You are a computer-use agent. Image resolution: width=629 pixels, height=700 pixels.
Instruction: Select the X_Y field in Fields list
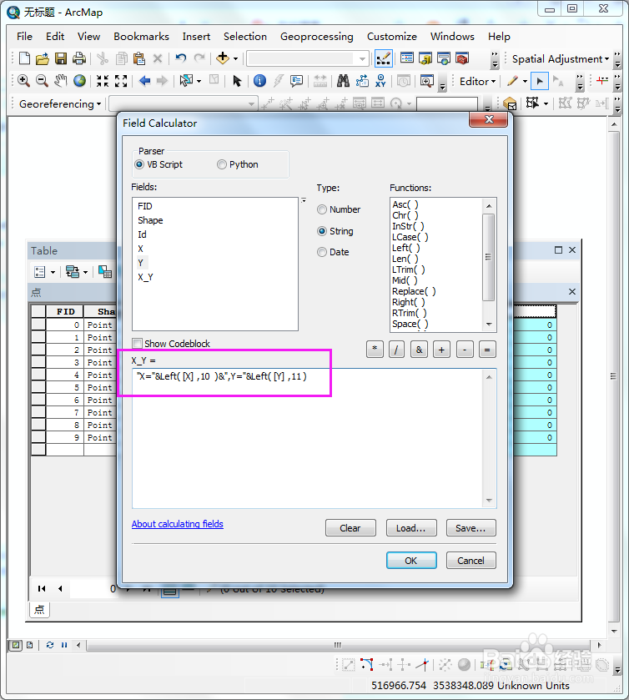coord(145,277)
